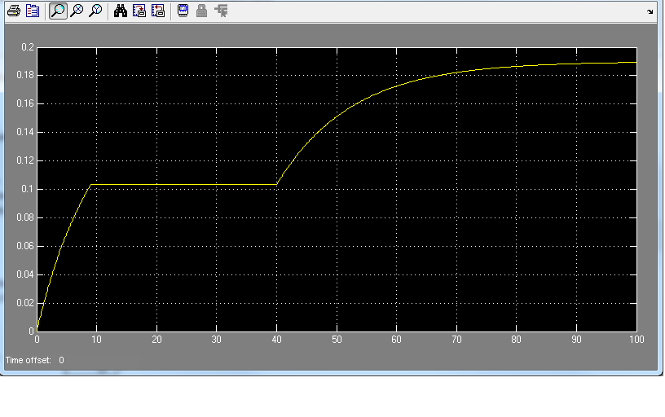Open the signal selection tool

(221, 11)
